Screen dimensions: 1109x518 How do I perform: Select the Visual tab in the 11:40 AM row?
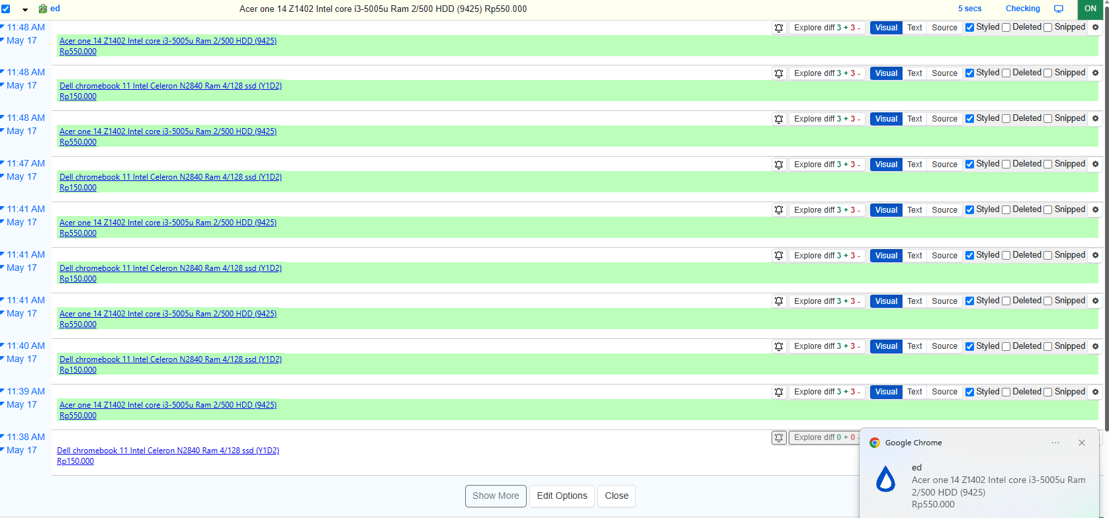coord(886,346)
